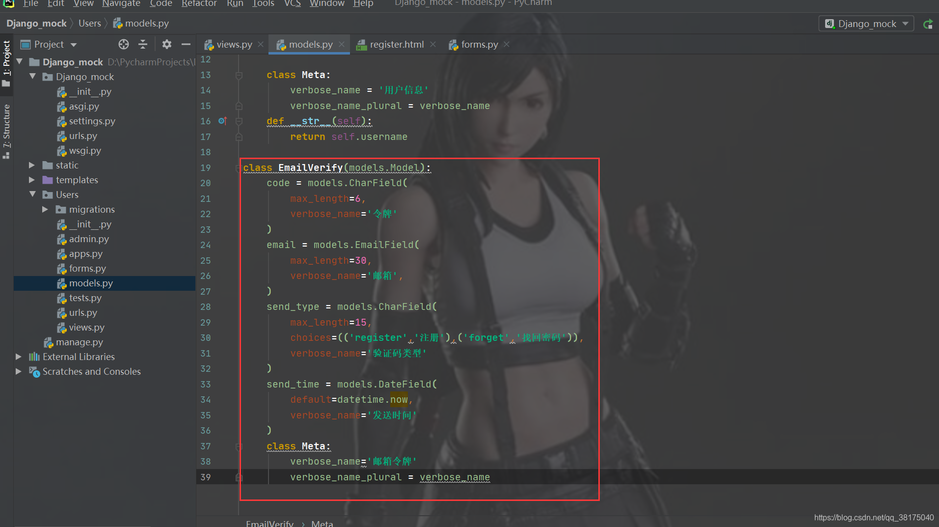Select views.py in the project tree

86,327
